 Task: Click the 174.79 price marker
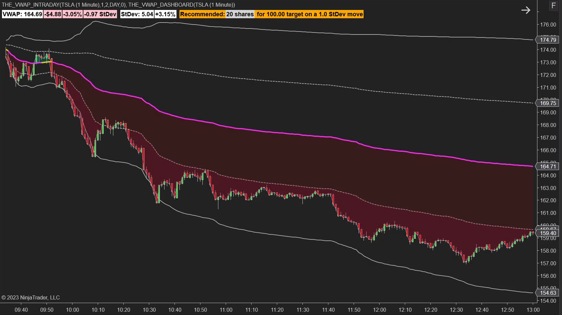click(548, 40)
